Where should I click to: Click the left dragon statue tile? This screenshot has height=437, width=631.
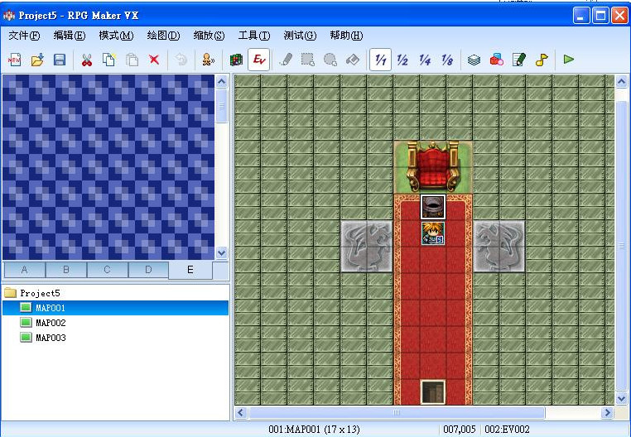pyautogui.click(x=367, y=247)
